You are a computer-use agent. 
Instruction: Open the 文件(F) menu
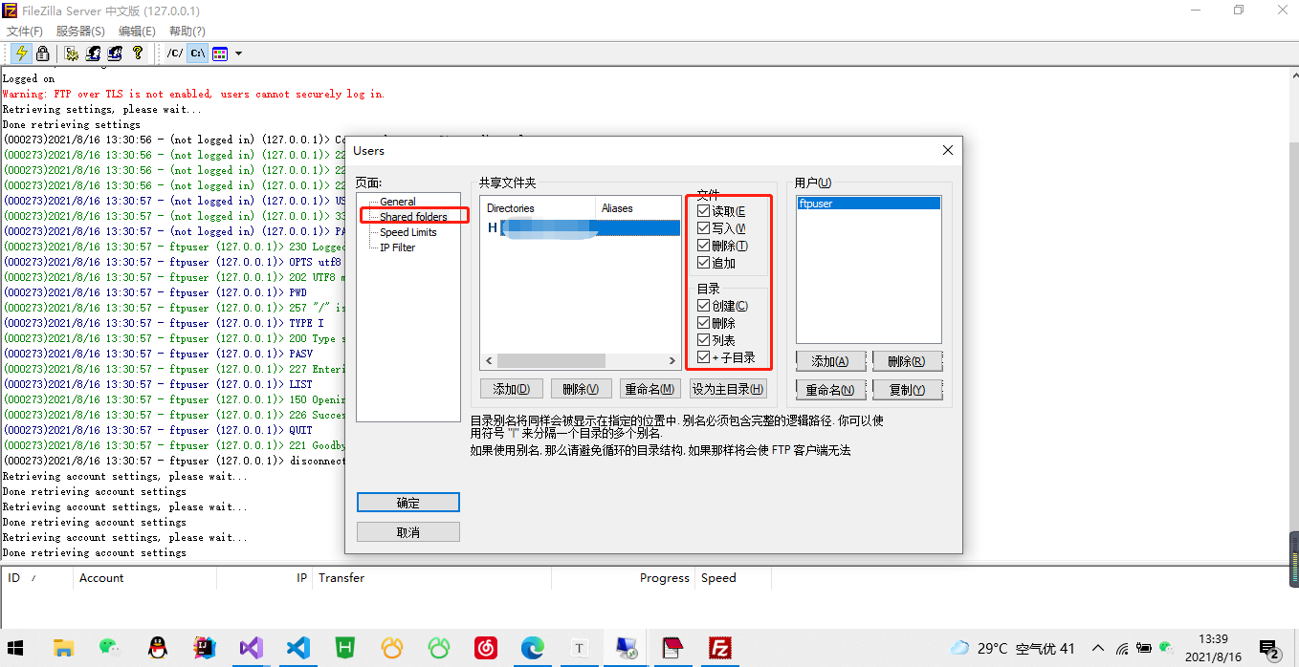[25, 32]
